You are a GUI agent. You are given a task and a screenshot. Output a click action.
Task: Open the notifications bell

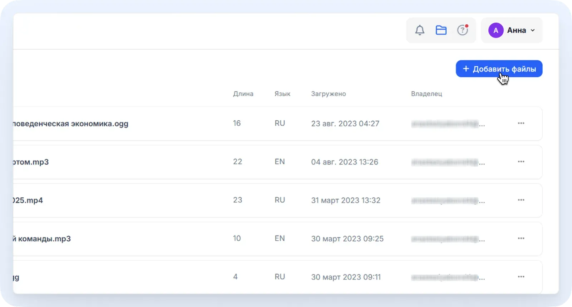(x=420, y=30)
